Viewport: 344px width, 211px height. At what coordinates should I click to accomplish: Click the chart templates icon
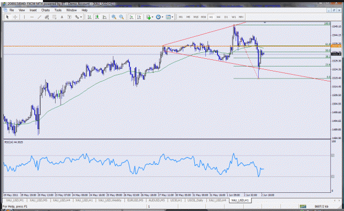[x=168, y=17]
